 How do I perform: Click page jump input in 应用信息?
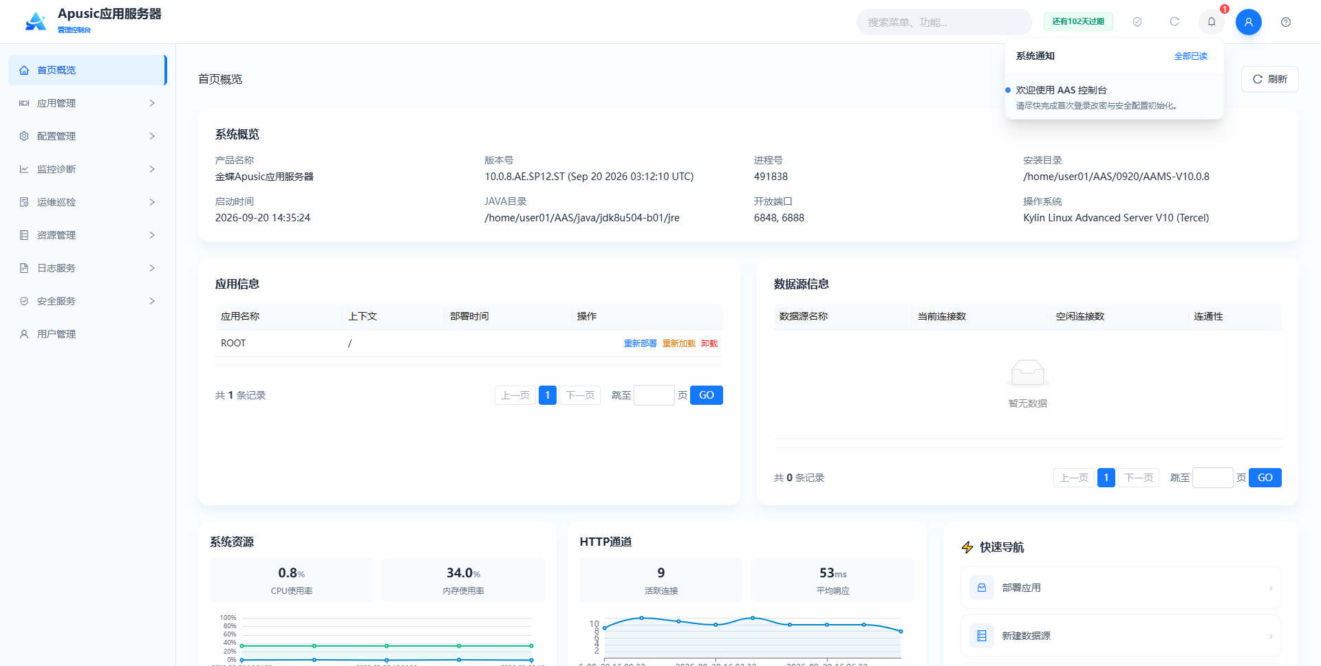pyautogui.click(x=654, y=395)
